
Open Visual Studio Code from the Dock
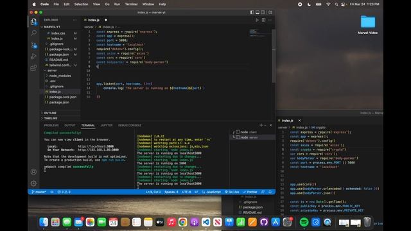(x=206, y=222)
